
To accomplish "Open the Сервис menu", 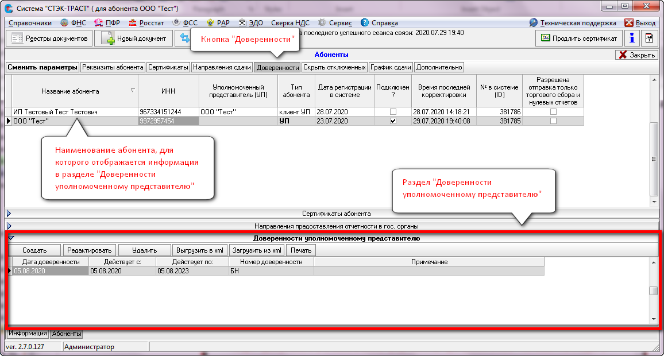I will click(335, 23).
